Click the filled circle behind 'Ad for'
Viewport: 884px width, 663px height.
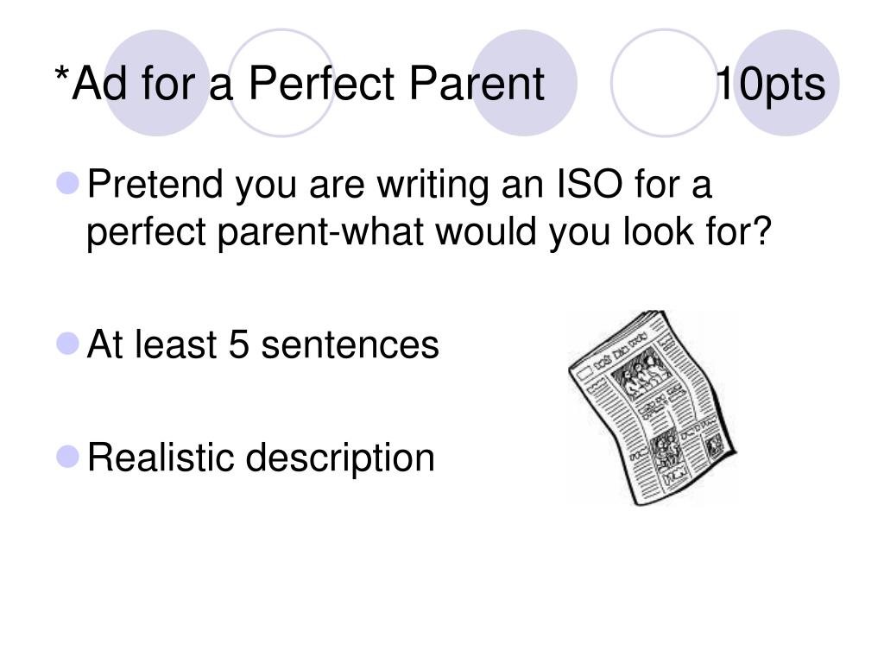[157, 83]
